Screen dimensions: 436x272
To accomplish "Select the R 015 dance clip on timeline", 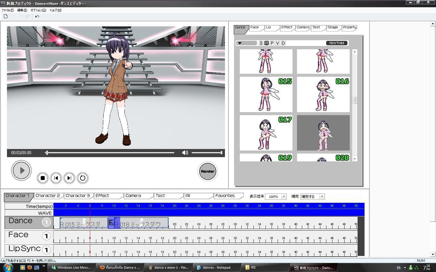I will (x=84, y=223).
